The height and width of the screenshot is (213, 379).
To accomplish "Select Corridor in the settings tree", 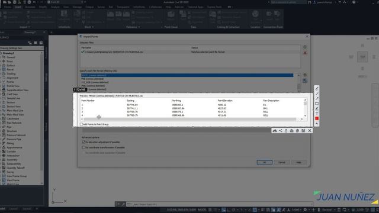I will click(x=11, y=151).
